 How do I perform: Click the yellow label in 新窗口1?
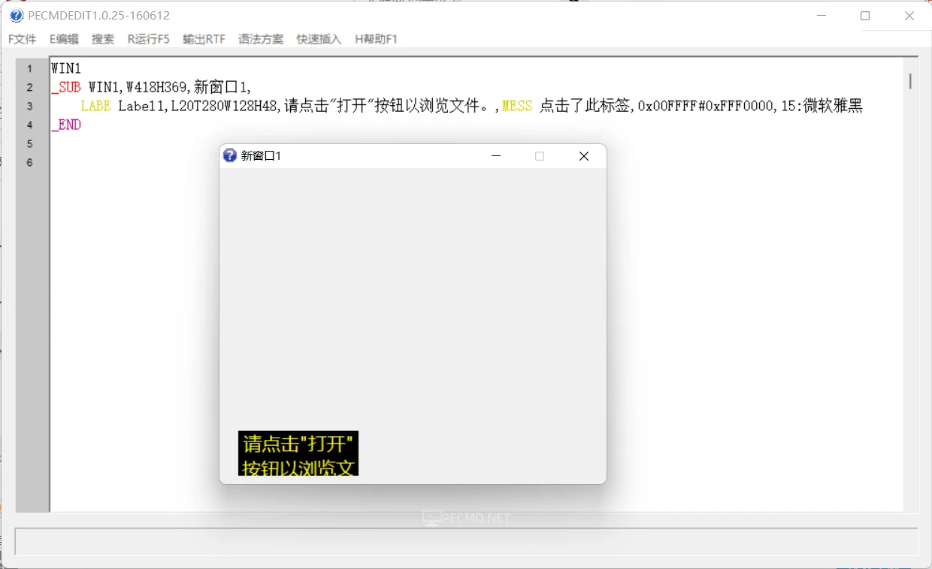click(298, 453)
